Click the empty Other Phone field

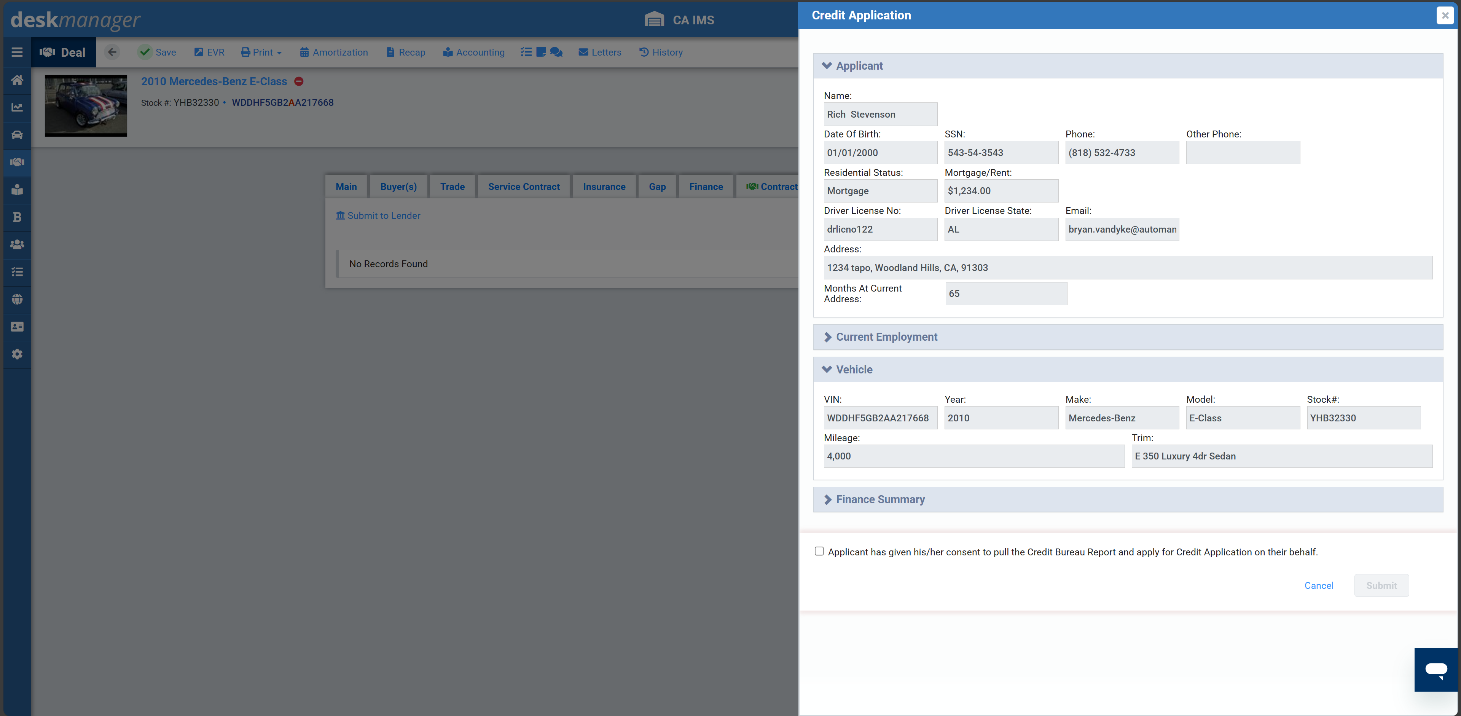(x=1243, y=153)
